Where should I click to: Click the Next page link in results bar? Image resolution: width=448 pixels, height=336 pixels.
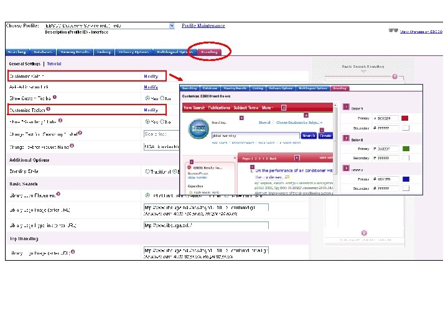(x=273, y=159)
